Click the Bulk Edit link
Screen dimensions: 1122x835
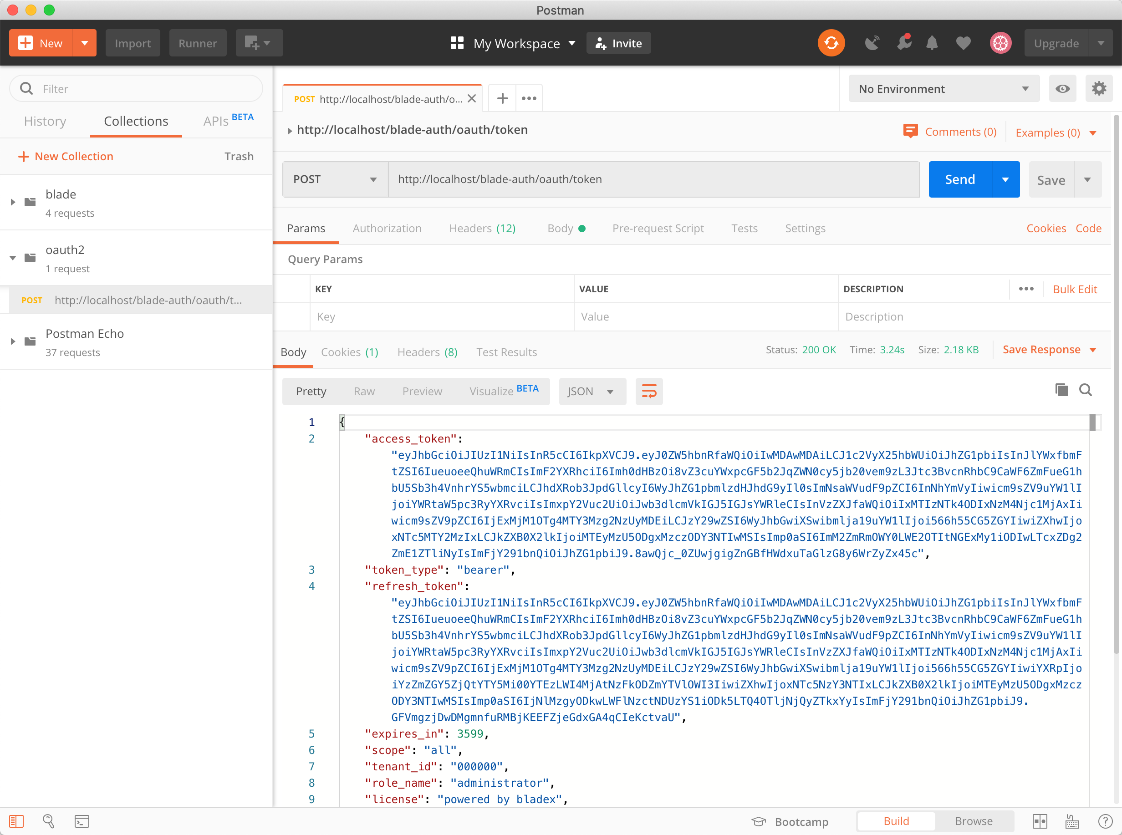(x=1075, y=289)
